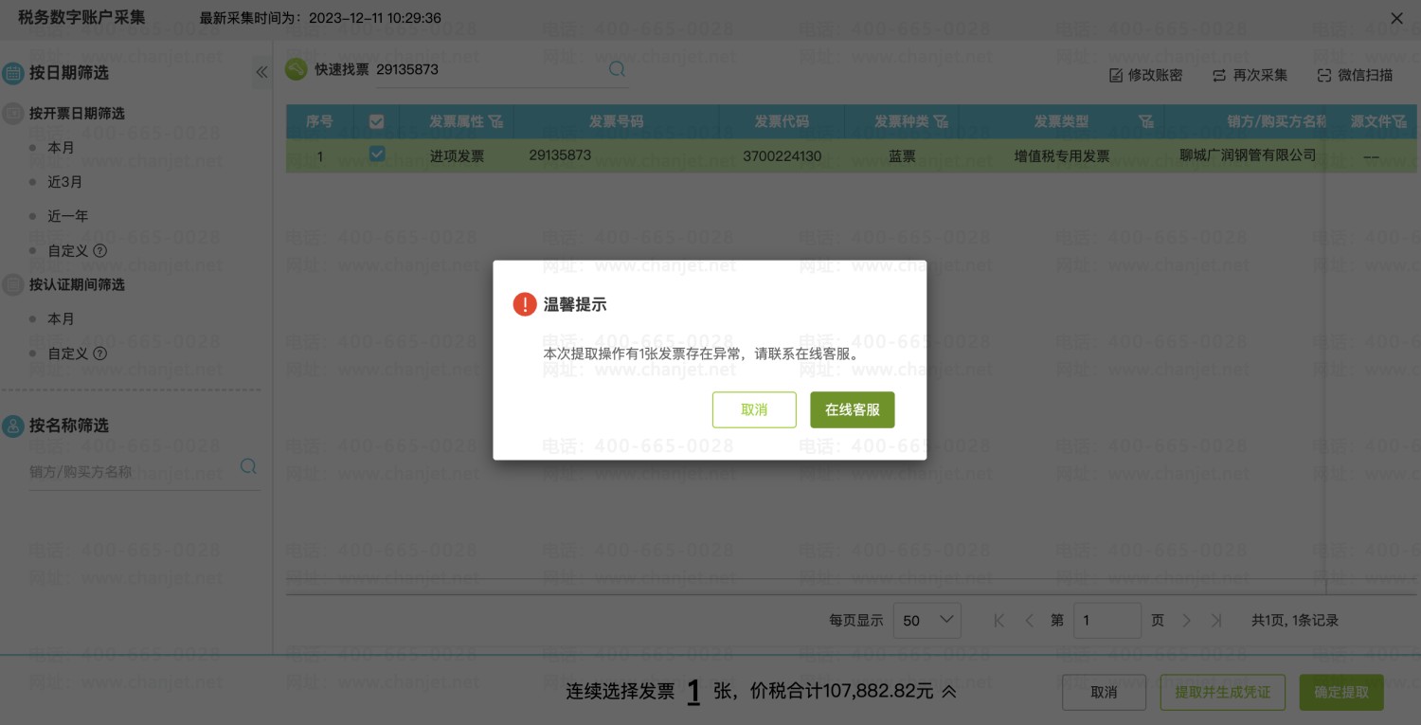
Task: Focus the 快速找票 input containing 29135873
Action: click(489, 69)
